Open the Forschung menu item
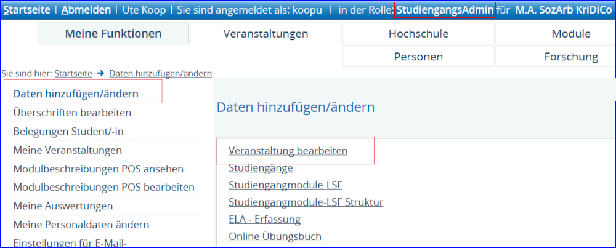 pyautogui.click(x=570, y=57)
